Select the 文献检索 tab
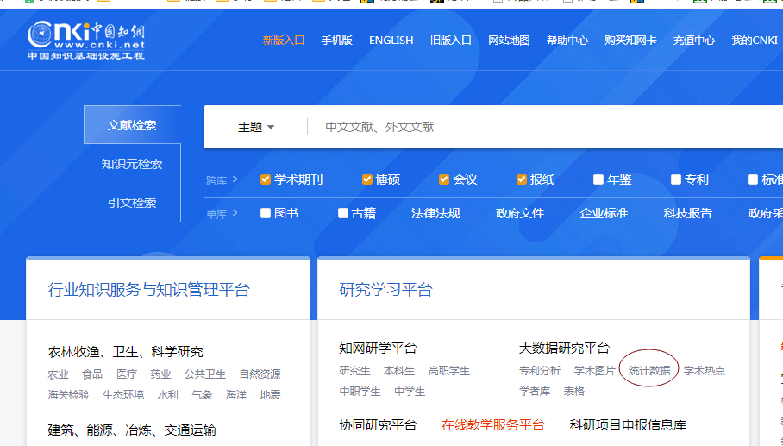This screenshot has width=783, height=446. [x=132, y=125]
